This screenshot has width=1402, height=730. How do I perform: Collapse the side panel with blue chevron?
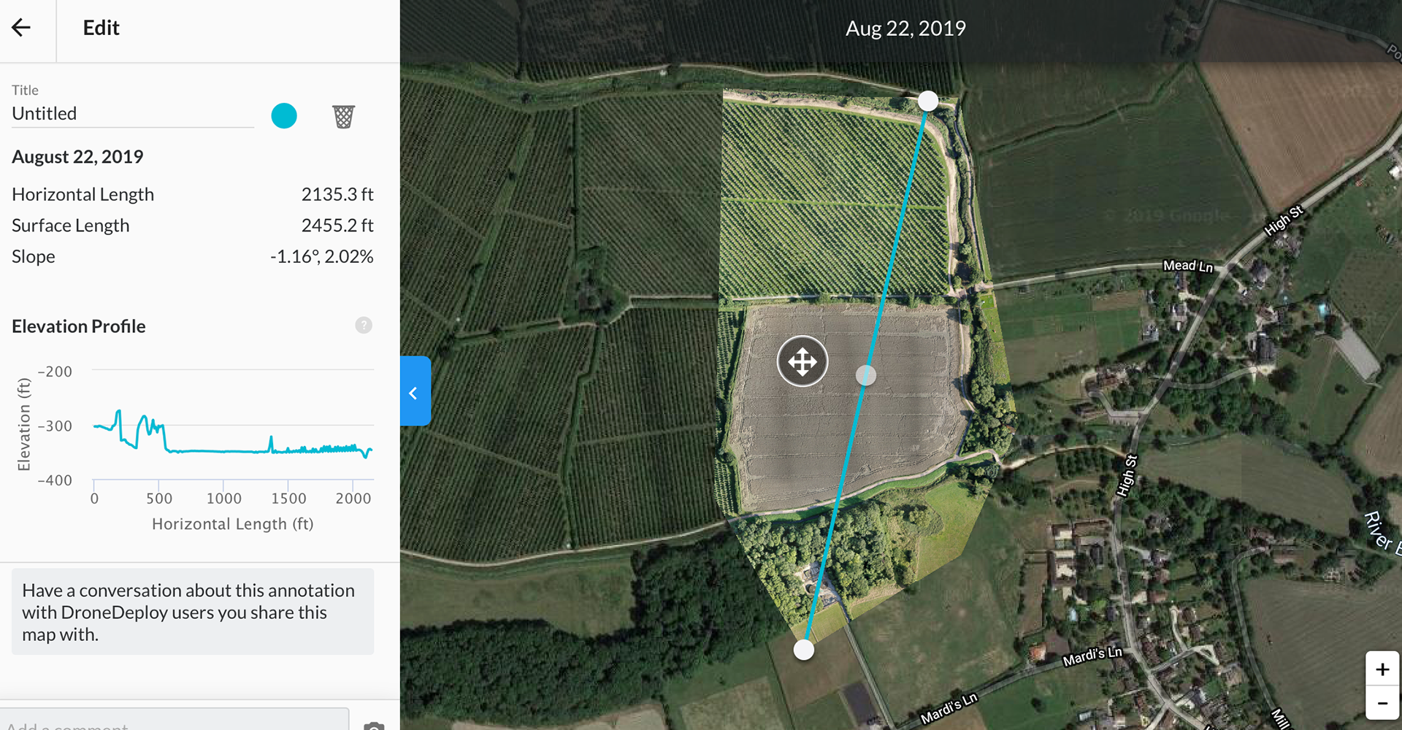415,391
